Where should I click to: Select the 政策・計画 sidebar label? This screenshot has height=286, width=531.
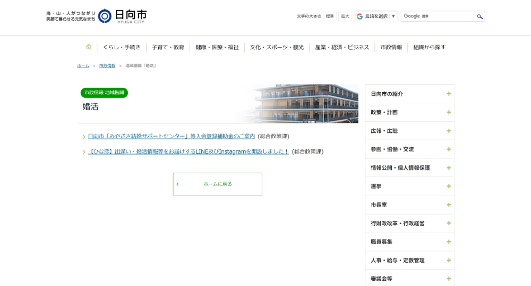pyautogui.click(x=384, y=112)
